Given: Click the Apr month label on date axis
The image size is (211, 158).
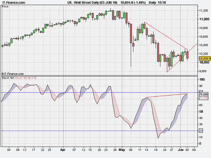Looking at the screenshot, I should pyautogui.click(x=63, y=150).
